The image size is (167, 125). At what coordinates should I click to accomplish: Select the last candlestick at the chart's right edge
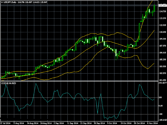[154, 8]
